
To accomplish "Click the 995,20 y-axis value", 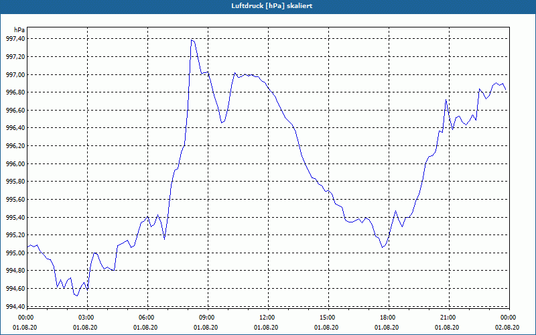I will click(15, 235).
